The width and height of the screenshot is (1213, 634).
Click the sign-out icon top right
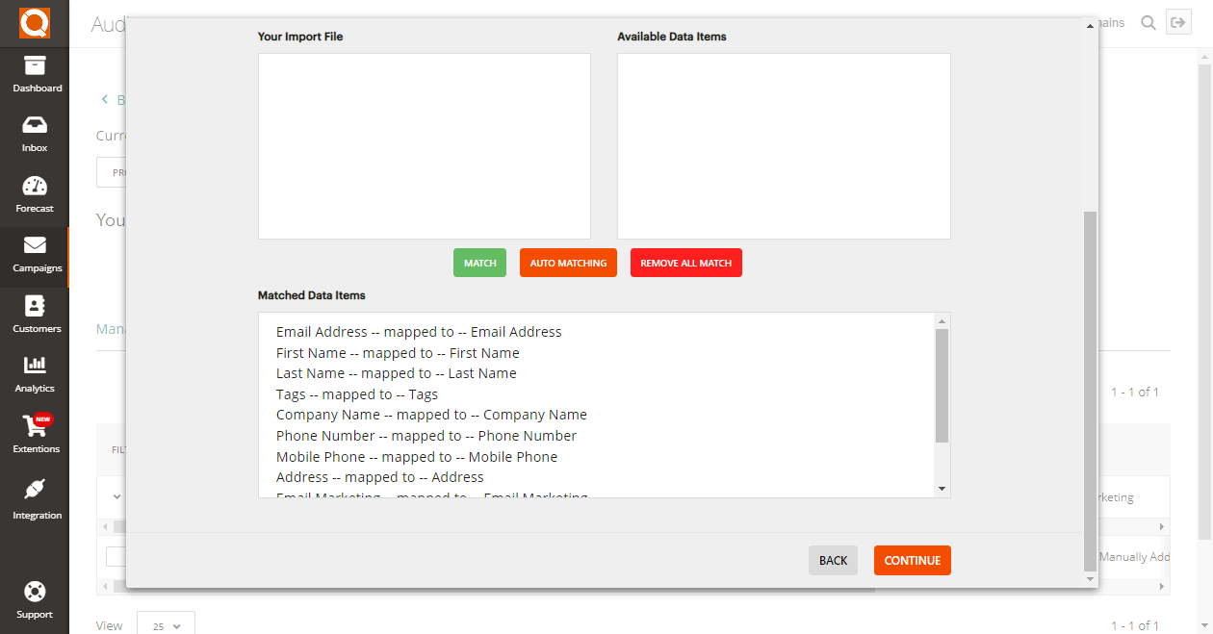tap(1178, 21)
